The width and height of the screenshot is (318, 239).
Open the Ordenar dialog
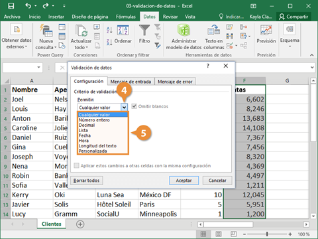pos(123,34)
